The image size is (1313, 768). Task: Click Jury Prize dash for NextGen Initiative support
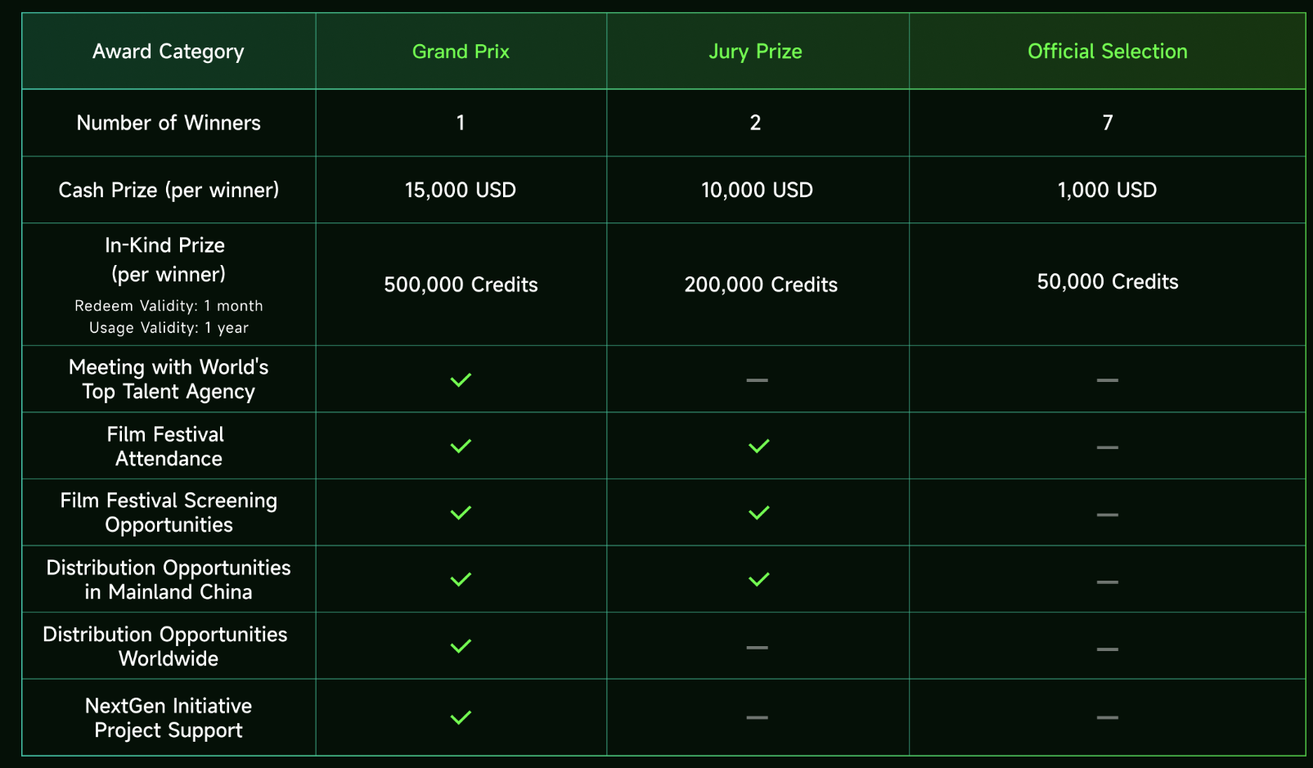(x=757, y=718)
